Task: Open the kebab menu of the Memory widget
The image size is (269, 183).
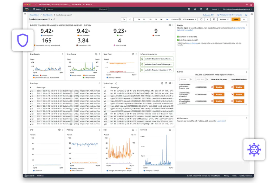Action: tap(99, 130)
